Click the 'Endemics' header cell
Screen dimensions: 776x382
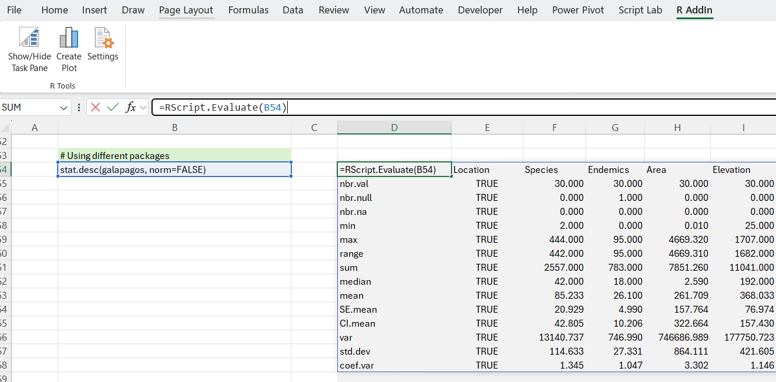pyautogui.click(x=615, y=169)
